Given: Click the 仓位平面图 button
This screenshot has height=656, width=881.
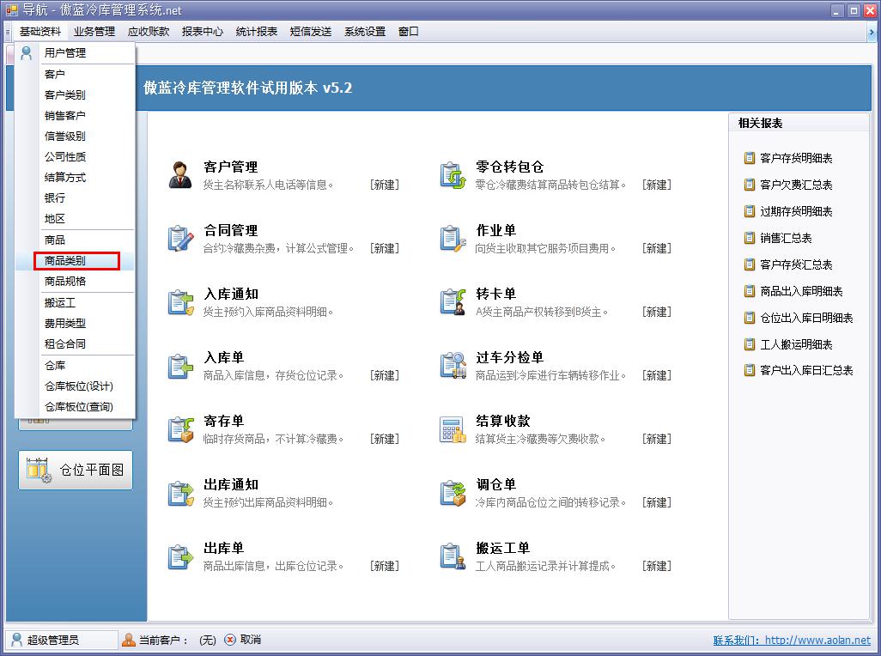Looking at the screenshot, I should (76, 470).
